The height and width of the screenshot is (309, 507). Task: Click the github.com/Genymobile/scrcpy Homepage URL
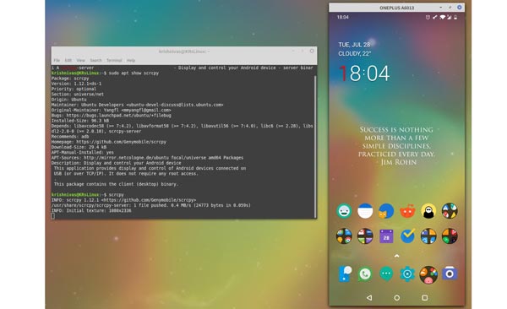coord(121,142)
